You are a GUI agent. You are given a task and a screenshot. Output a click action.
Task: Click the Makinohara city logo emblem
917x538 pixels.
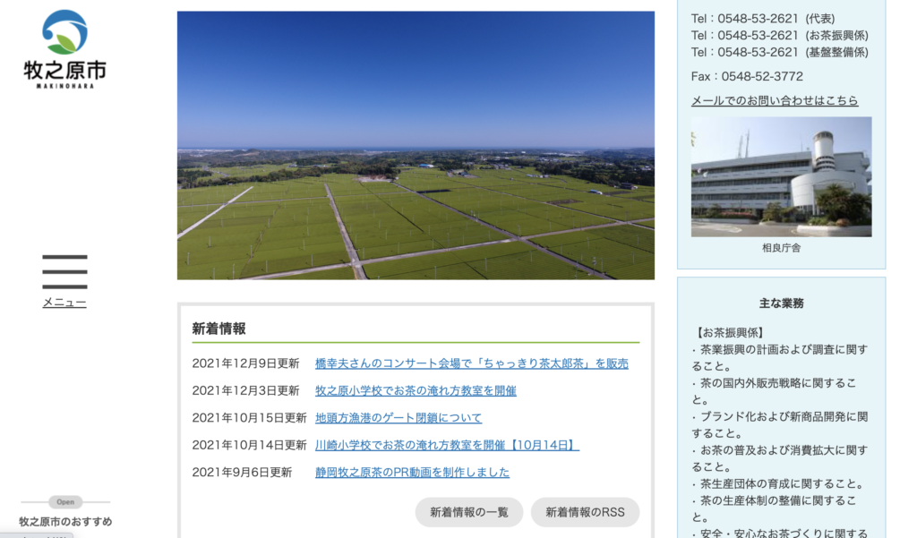(x=64, y=31)
